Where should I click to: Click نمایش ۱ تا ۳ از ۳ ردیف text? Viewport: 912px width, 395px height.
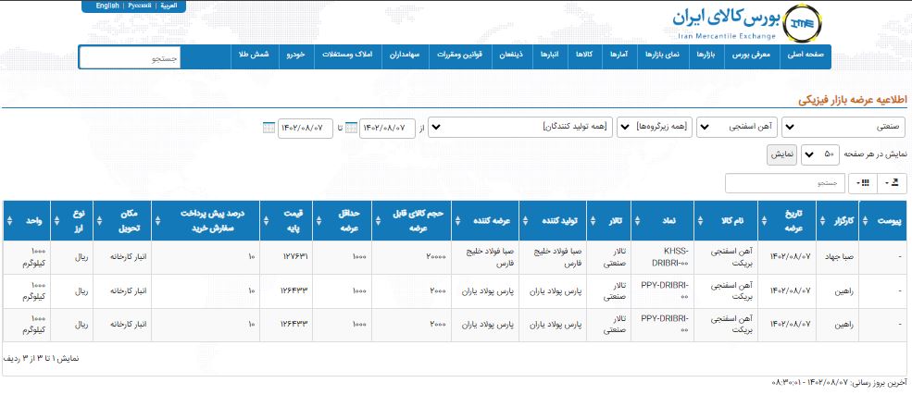(42, 358)
